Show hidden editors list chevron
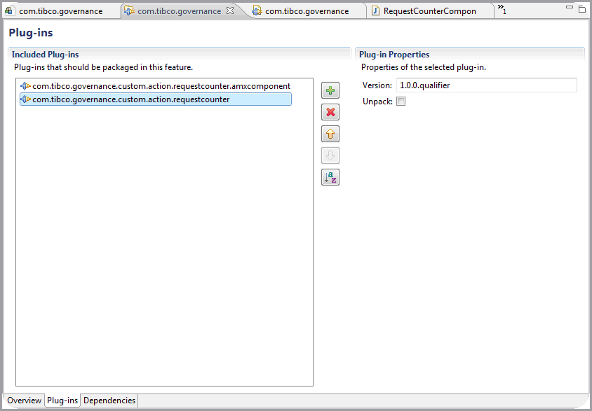Viewport: 592px width, 411px height. pyautogui.click(x=502, y=9)
